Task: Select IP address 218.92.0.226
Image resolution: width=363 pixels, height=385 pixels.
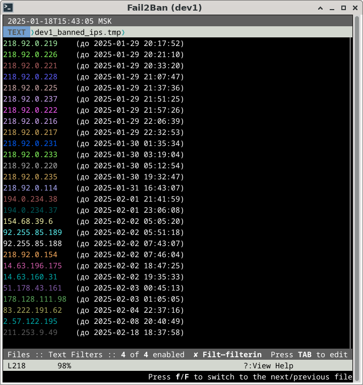Action: coord(30,55)
